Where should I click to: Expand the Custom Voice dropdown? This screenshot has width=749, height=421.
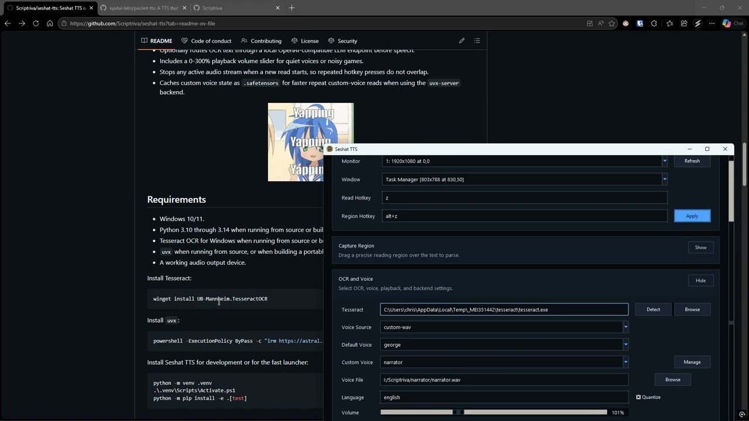pyautogui.click(x=626, y=362)
